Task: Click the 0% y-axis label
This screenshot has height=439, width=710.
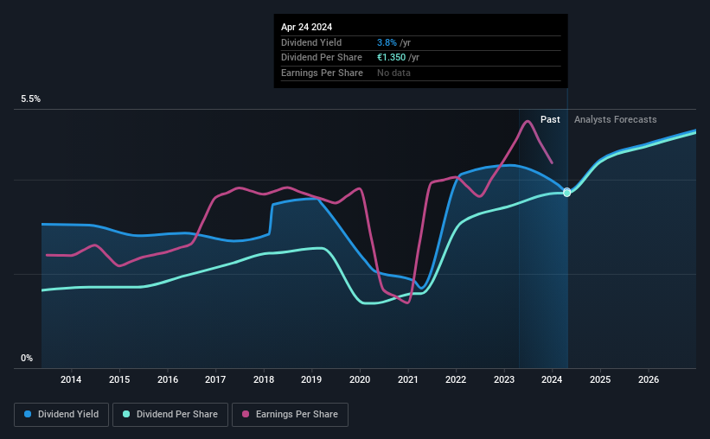Action: click(27, 358)
